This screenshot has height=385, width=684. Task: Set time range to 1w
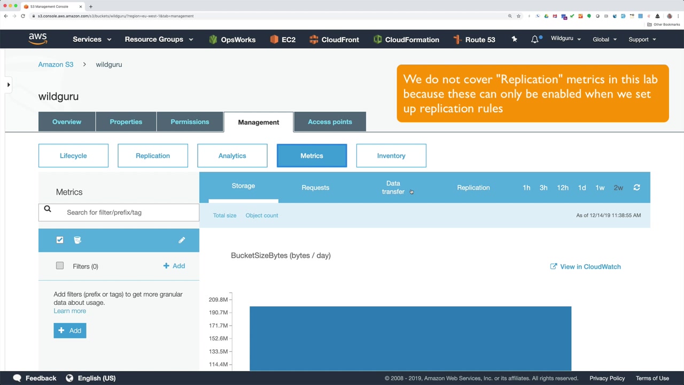600,188
